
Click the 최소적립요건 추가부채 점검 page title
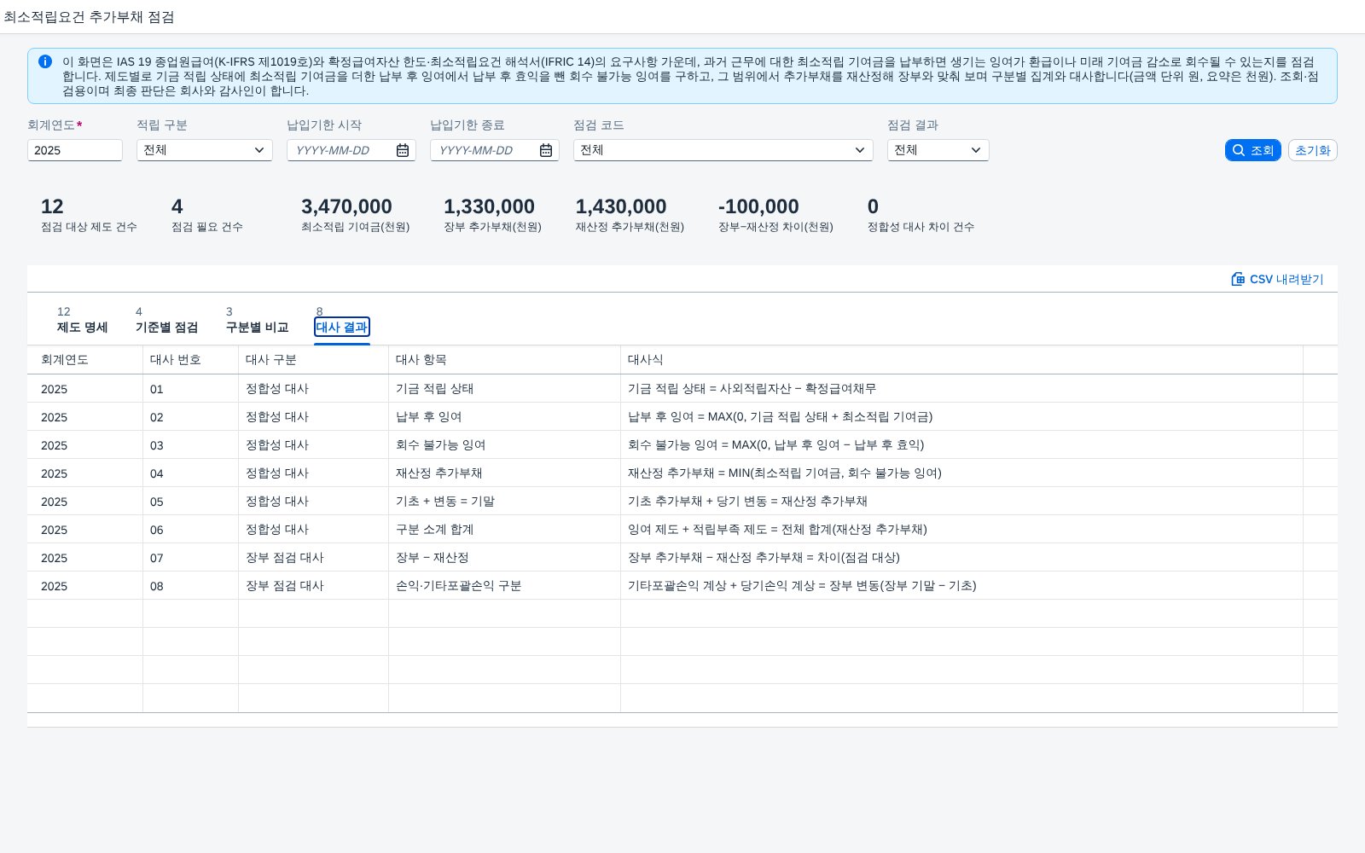(x=89, y=17)
